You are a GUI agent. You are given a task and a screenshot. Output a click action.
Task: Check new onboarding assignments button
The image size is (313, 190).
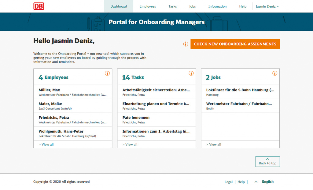[235, 44]
